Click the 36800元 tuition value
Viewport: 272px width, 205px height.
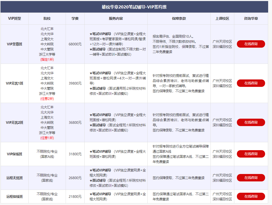coord(75,122)
